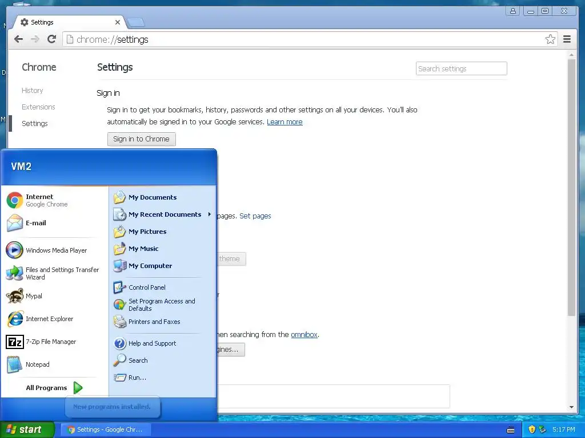This screenshot has width=585, height=438.
Task: Click the scroll up arrow
Action: point(571,55)
